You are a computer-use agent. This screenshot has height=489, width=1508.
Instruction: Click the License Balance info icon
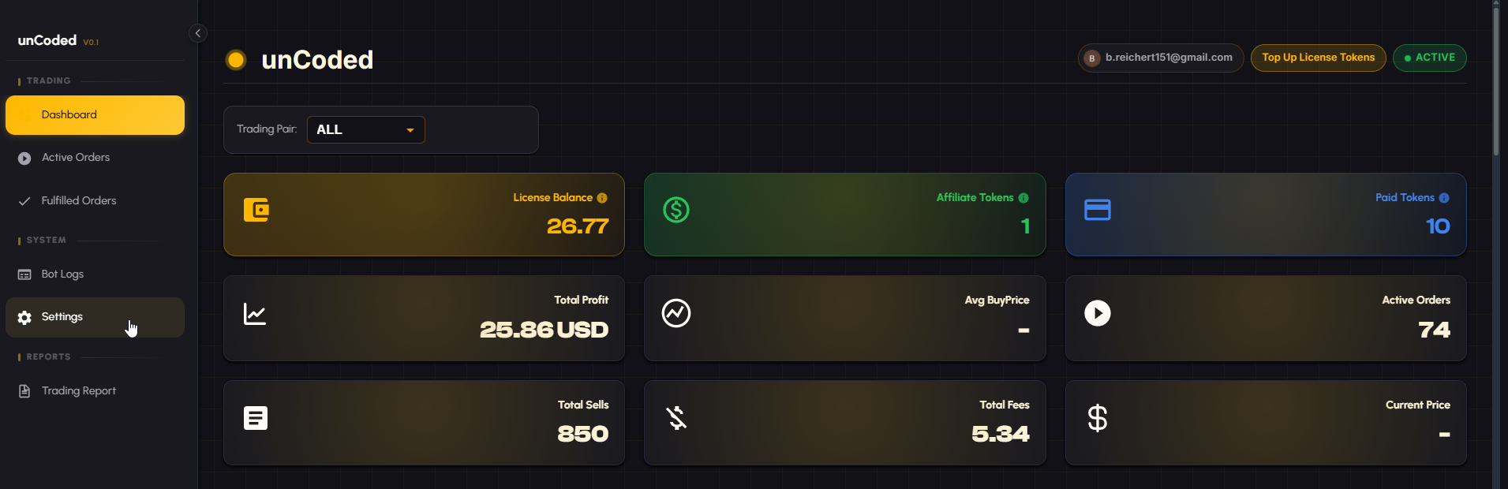coord(602,198)
